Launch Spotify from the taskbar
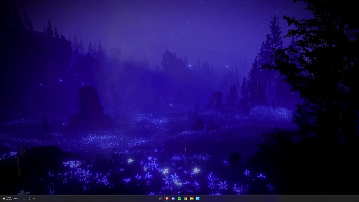 (179, 199)
